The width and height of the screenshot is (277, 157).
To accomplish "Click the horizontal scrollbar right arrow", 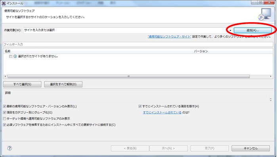I will (x=271, y=76).
